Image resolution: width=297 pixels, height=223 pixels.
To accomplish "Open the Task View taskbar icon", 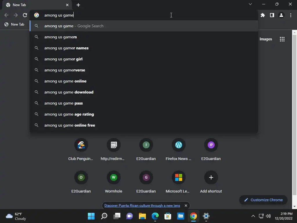I will [x=117, y=216].
